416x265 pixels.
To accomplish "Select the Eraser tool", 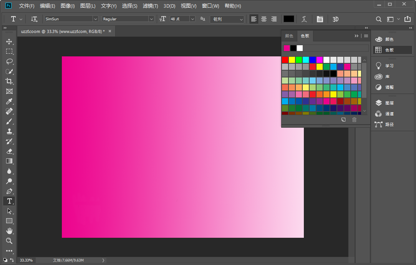I will (x=9, y=151).
